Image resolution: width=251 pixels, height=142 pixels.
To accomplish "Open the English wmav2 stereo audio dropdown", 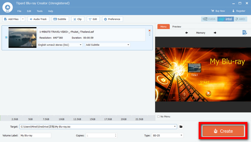I will [60, 45].
